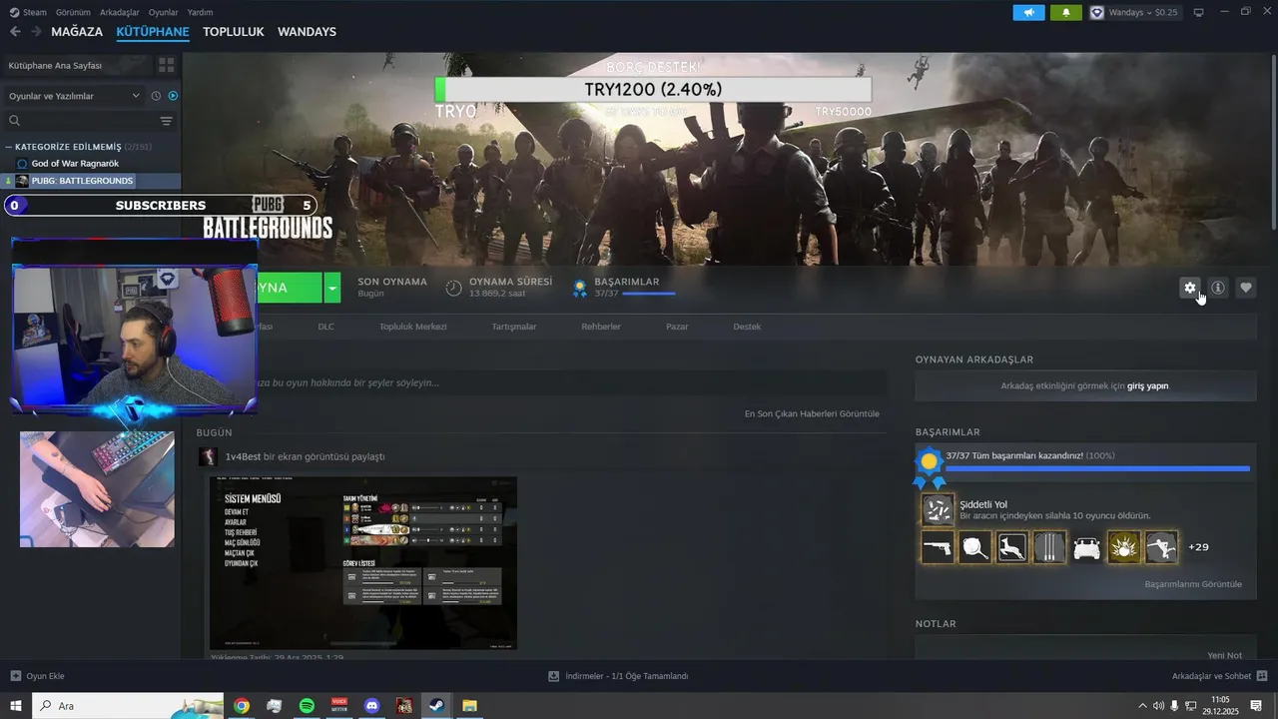This screenshot has height=719, width=1278.
Task: Open advanced library filter options icon
Action: 167,121
